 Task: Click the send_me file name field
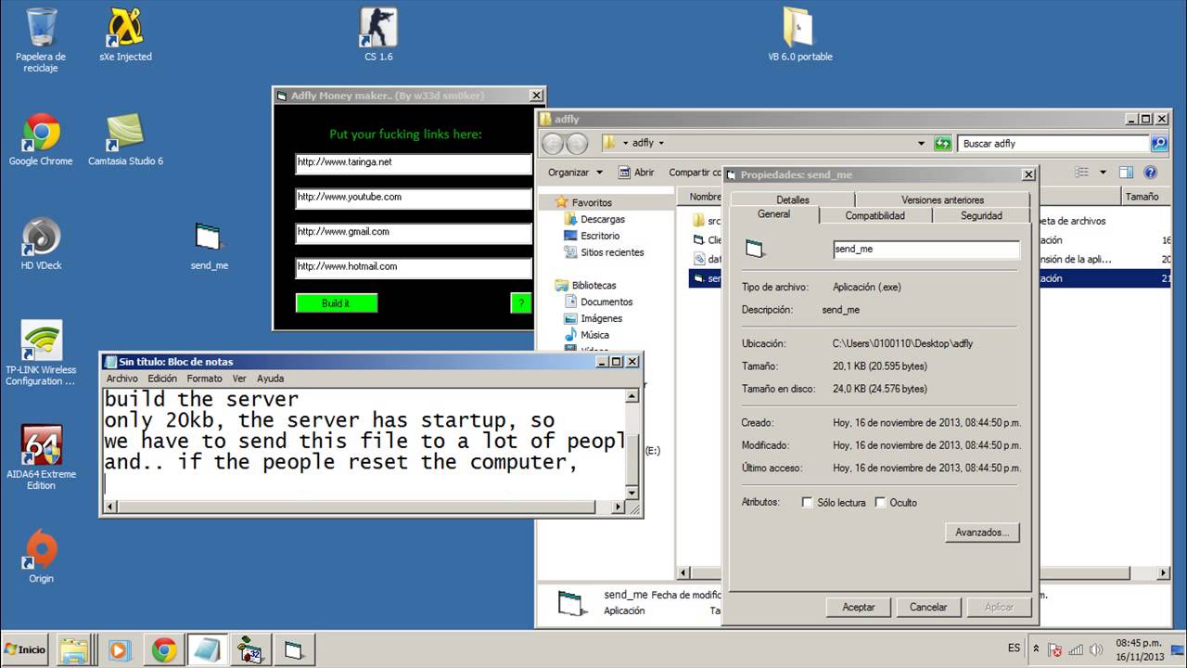tap(926, 250)
